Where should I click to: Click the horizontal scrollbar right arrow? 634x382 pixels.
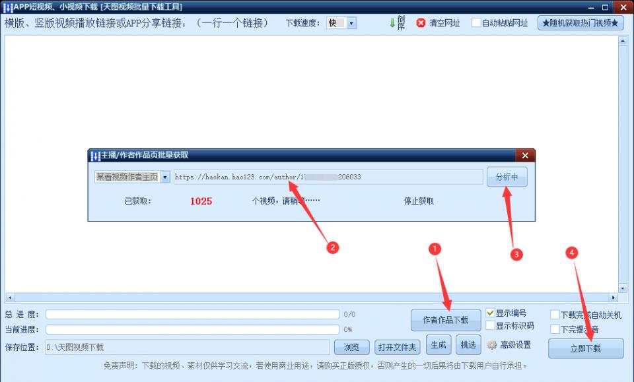coord(614,298)
